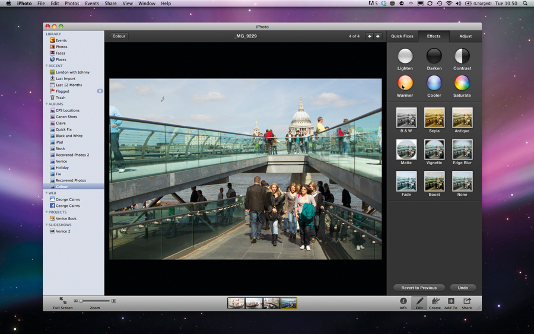Apply the Darken effect orb

click(x=434, y=56)
